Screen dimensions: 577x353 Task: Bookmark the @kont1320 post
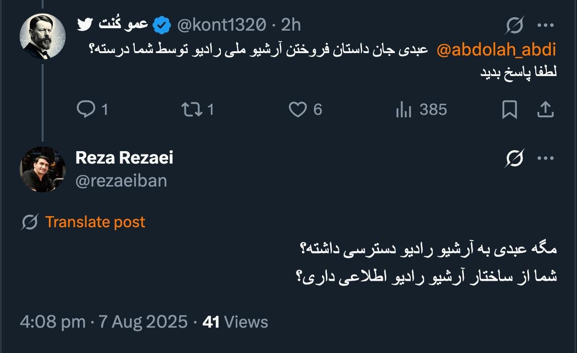coord(509,110)
